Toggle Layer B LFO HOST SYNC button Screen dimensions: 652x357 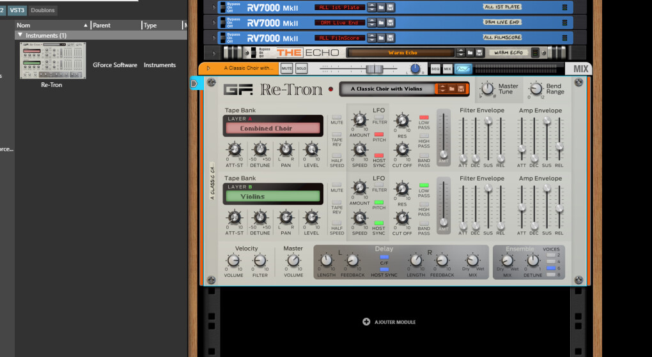tap(379, 223)
